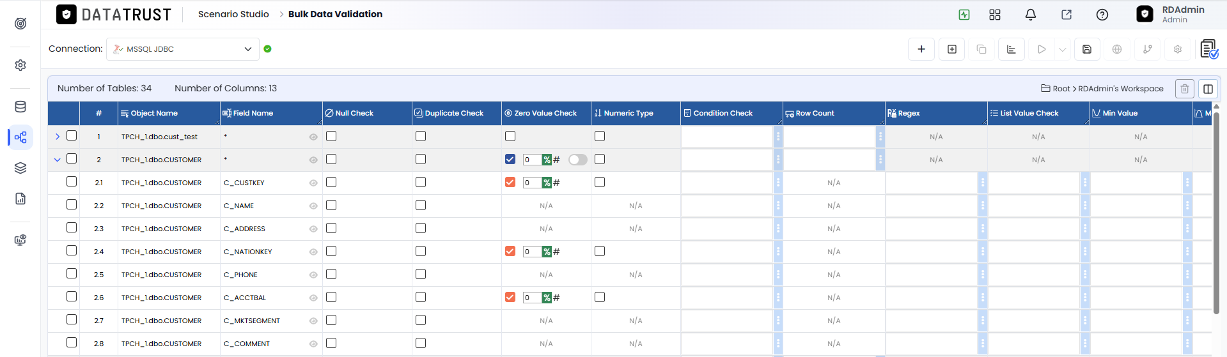
Task: Click the trash delete icon near workspace path
Action: point(1184,89)
